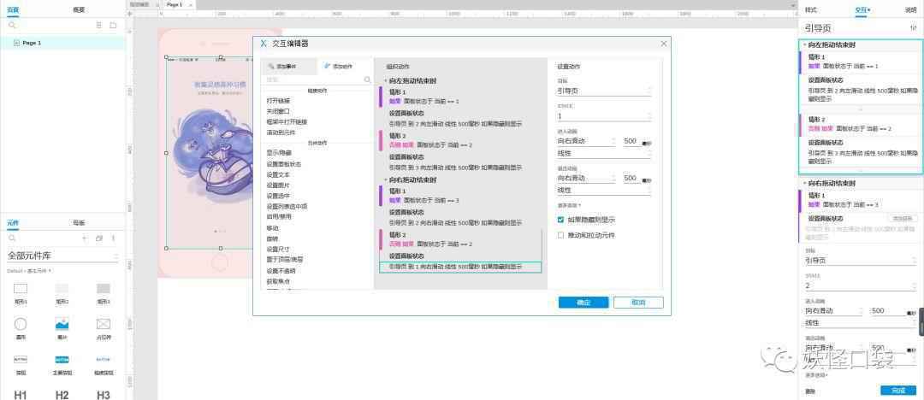The image size is (924, 400).
Task: Collapse the 向左拖动结束时 event in the editor
Action: tap(386, 80)
